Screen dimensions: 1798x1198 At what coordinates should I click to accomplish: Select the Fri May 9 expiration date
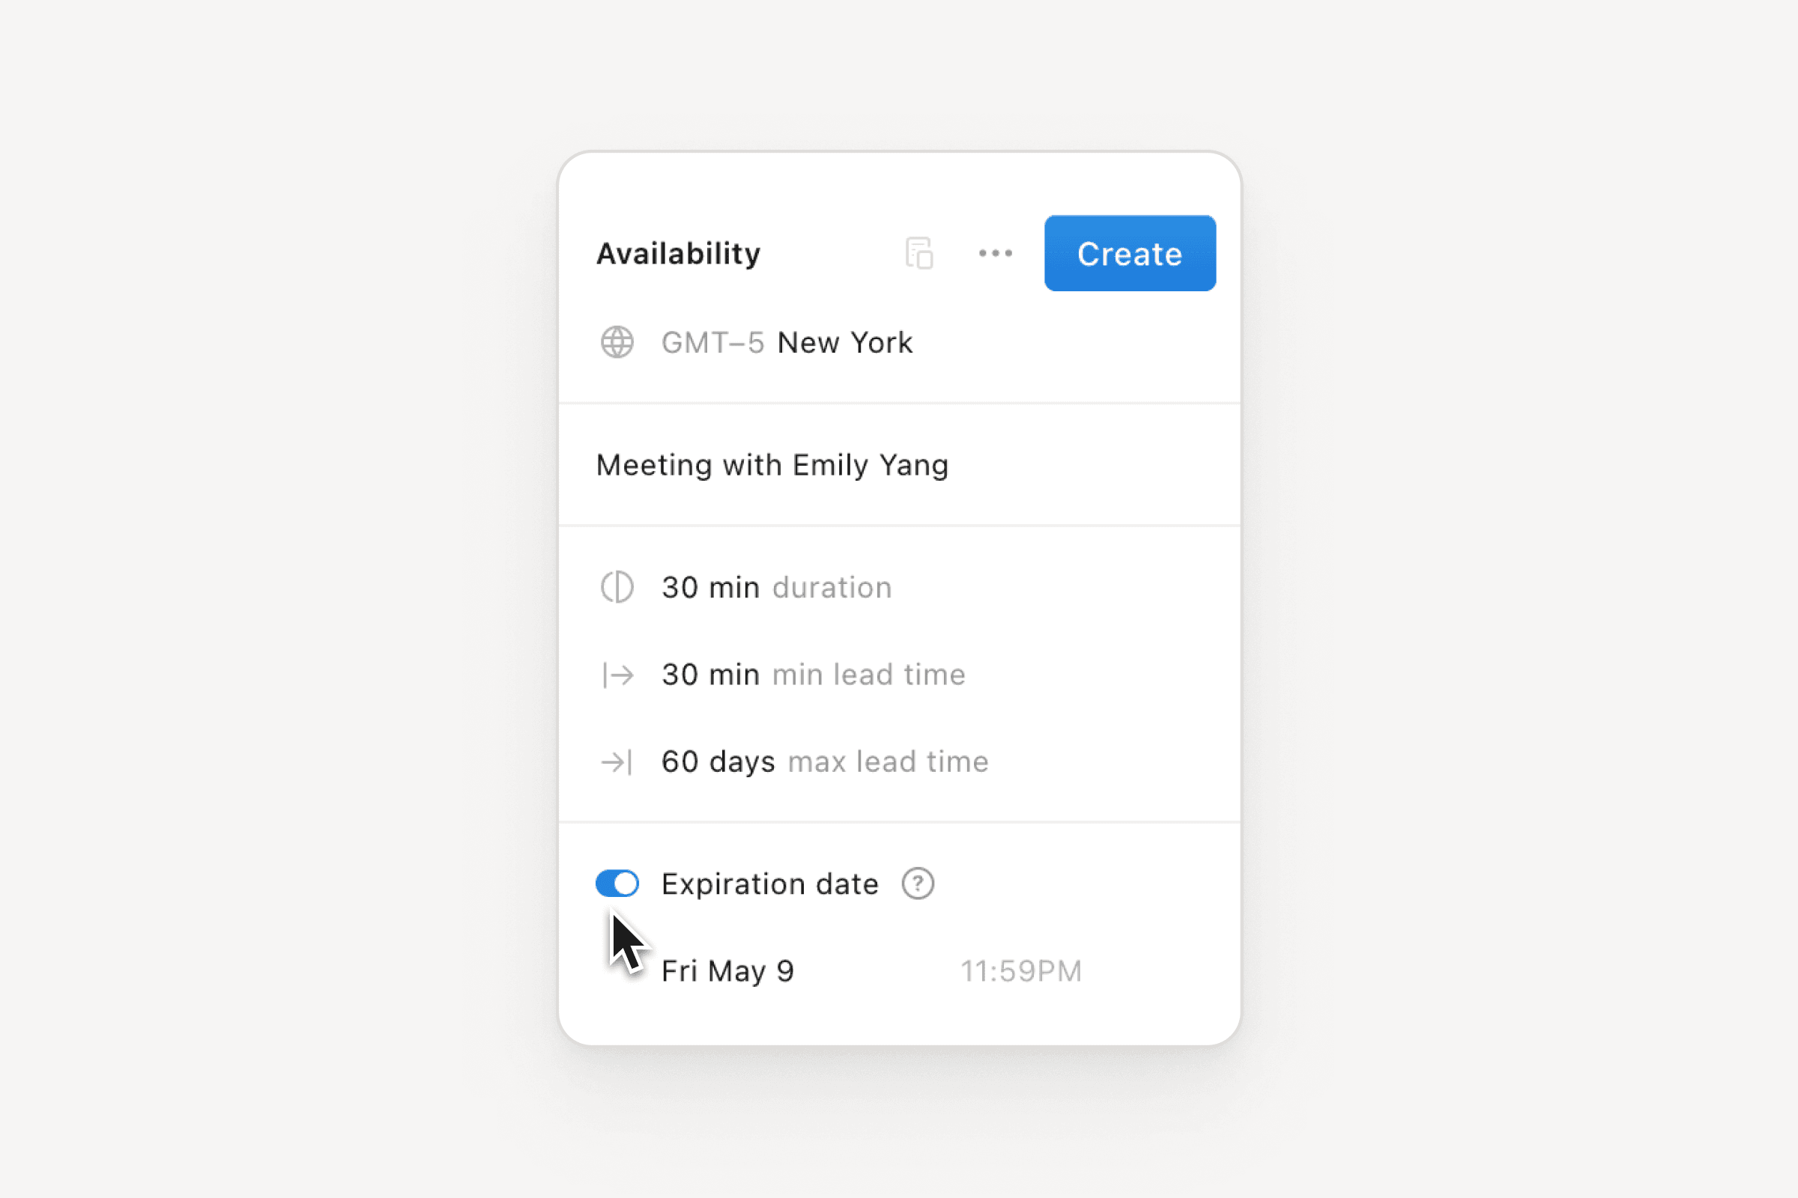727,970
